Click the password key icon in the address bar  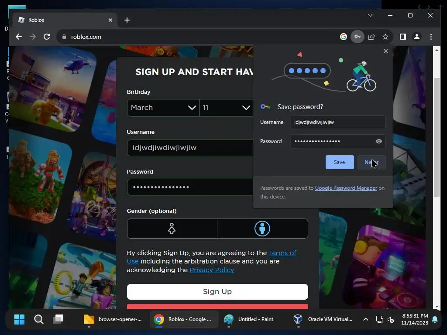[358, 37]
